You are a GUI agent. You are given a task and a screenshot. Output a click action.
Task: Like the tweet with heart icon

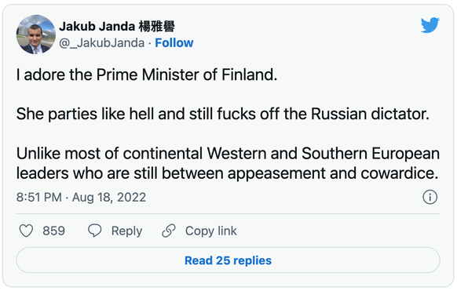(x=26, y=231)
